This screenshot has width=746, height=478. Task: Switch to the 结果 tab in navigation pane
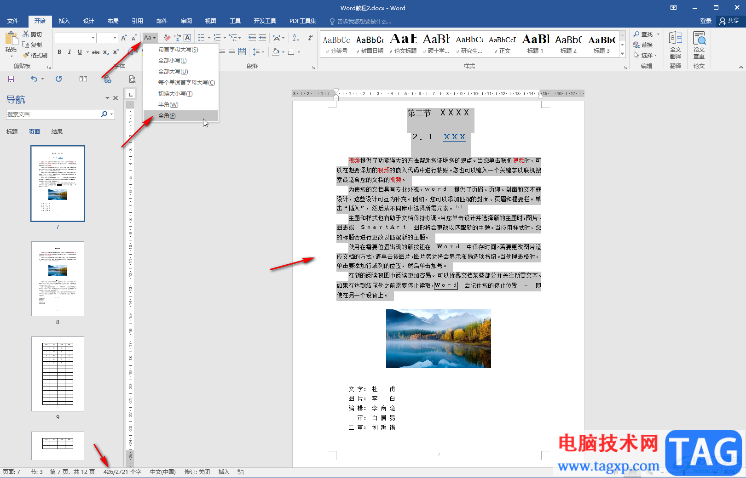[x=57, y=132]
